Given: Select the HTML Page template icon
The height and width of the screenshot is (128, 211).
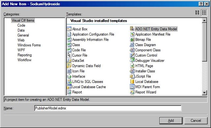Looking at the screenshot, I should point(132,66).
